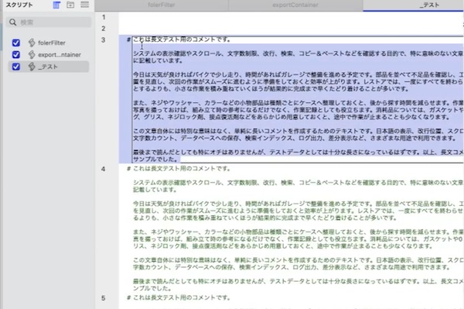Click line number 5 in the gutter

tap(104, 298)
